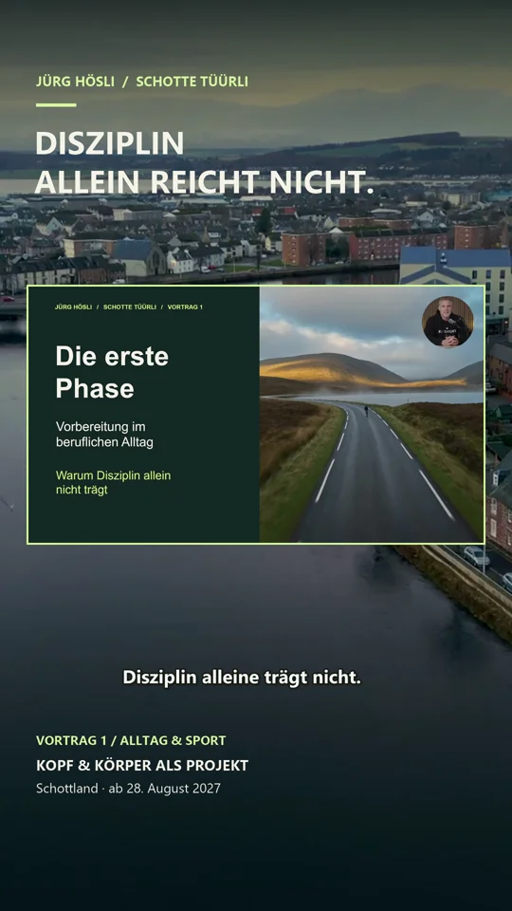This screenshot has height=911, width=512.
Task: Click the 'JÜRG HÖSLI / SCHOTTE TÜÜRLI' header above the headline
Action: click(x=142, y=82)
